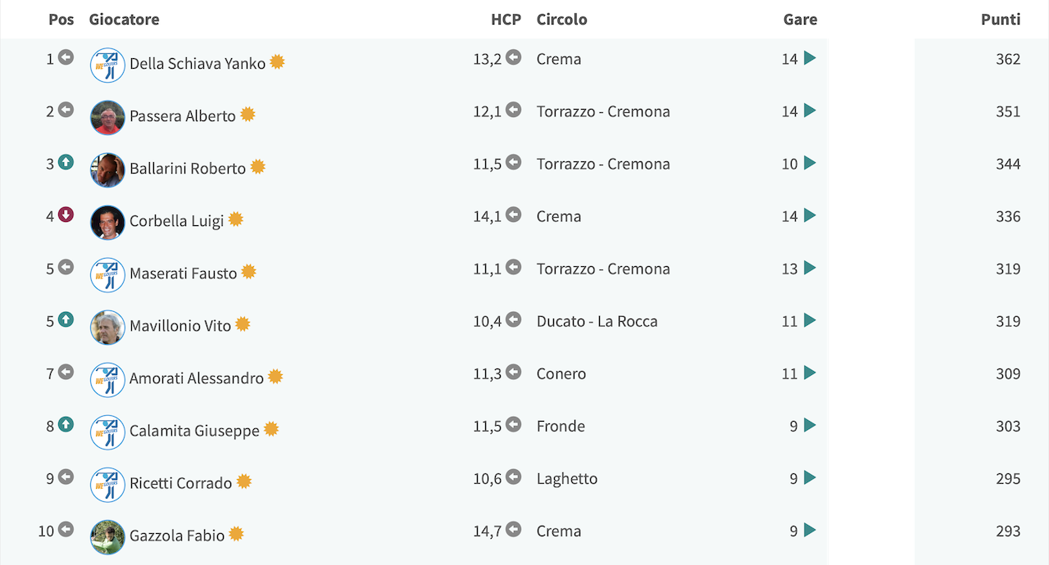Open Passera Alberto's player profile

183,115
